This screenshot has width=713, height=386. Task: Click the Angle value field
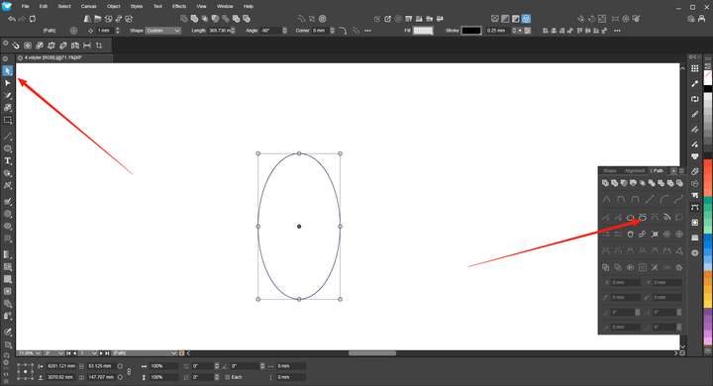point(270,31)
